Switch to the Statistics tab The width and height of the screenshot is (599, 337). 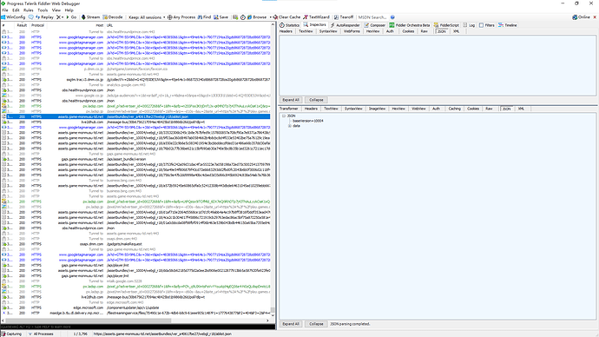tap(290, 25)
